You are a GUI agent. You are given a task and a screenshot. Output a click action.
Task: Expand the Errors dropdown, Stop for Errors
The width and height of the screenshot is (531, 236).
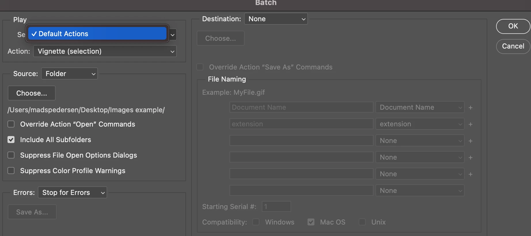pos(72,193)
